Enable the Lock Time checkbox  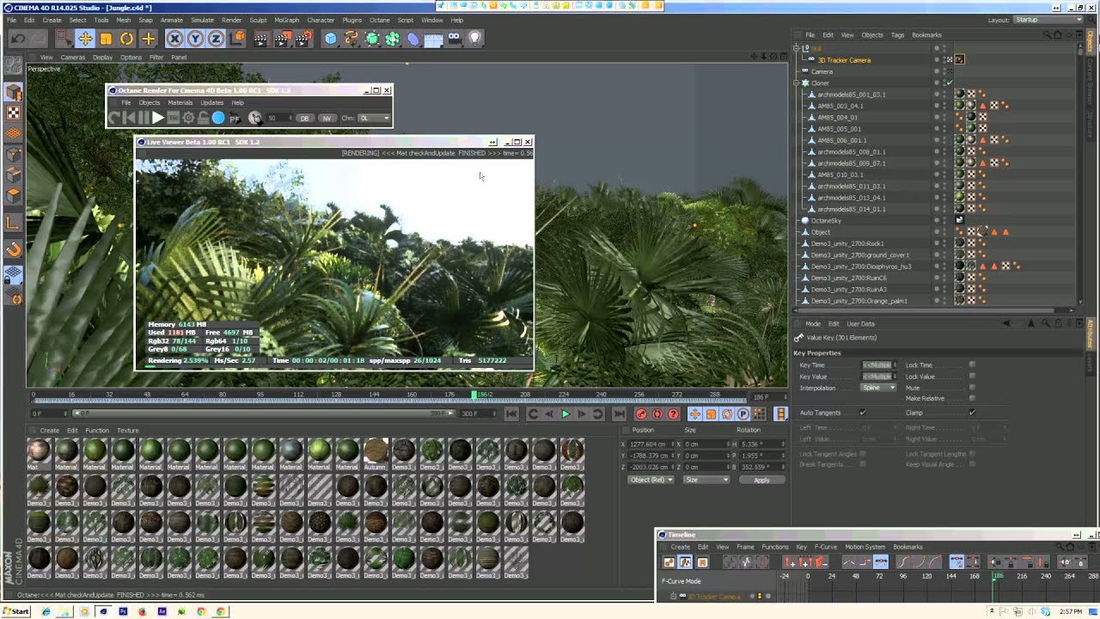(972, 365)
